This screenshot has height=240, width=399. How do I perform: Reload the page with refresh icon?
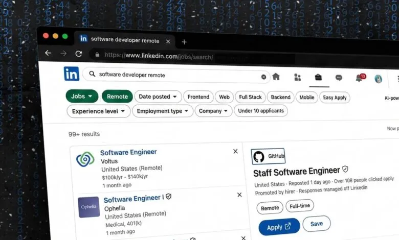click(79, 54)
